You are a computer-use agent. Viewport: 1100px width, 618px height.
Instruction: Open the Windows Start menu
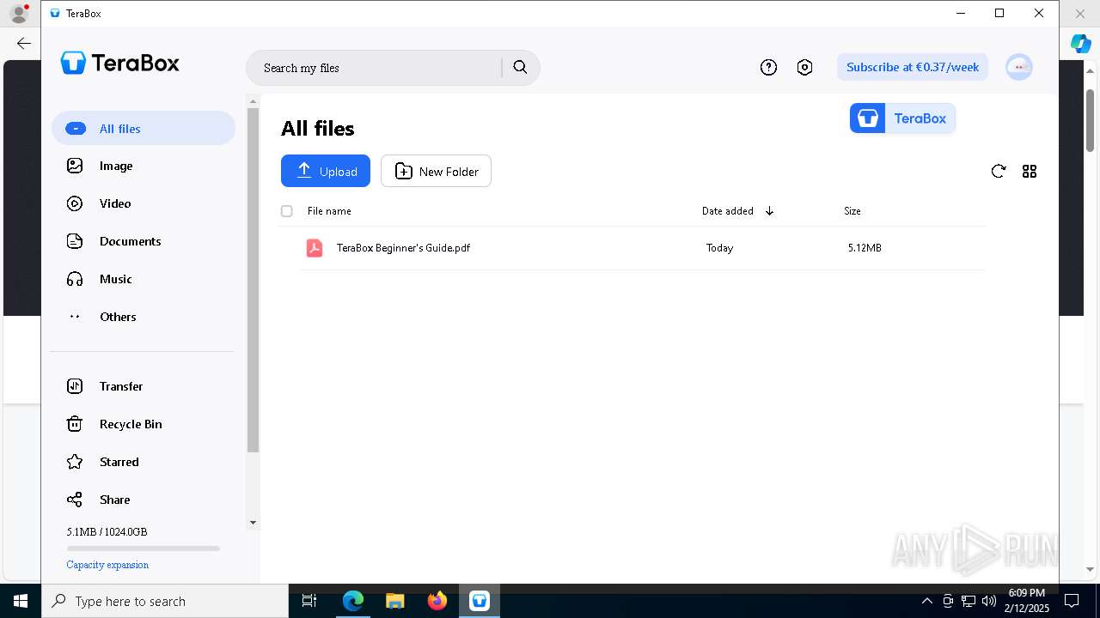tap(21, 601)
